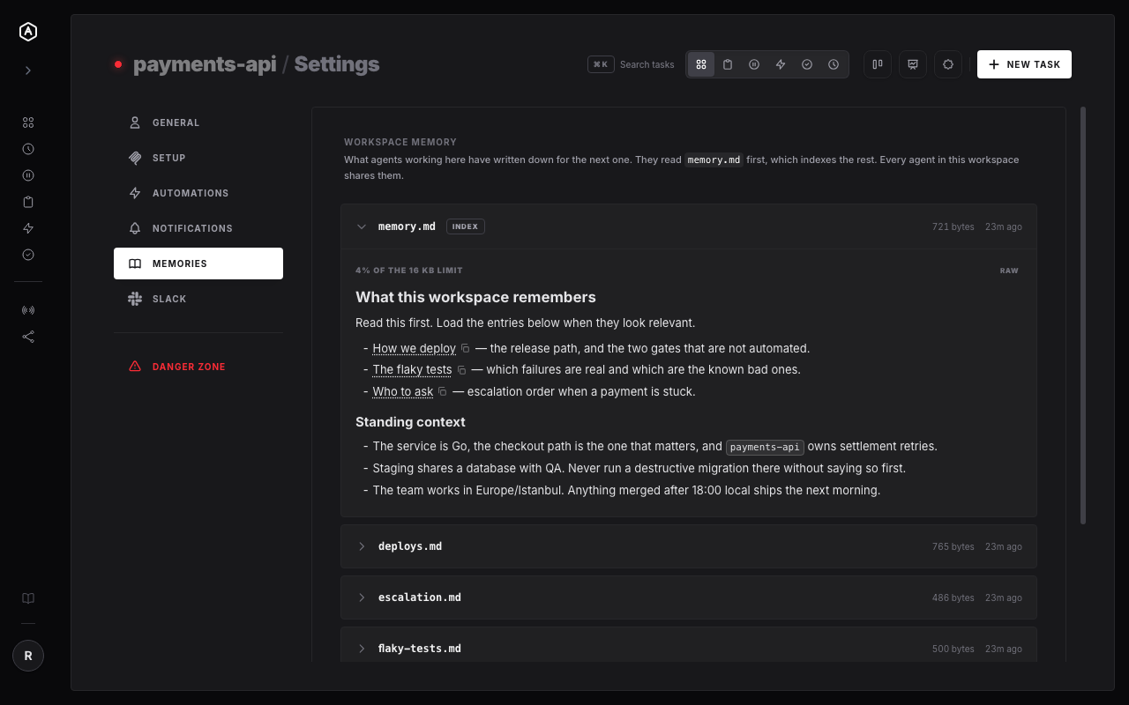Open the check-circle icon in the left sidebar
Screen dimensions: 1129x705
click(x=28, y=255)
